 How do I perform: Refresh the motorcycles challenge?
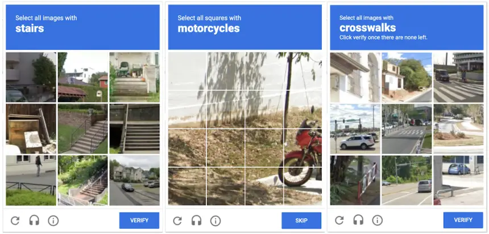point(177,220)
